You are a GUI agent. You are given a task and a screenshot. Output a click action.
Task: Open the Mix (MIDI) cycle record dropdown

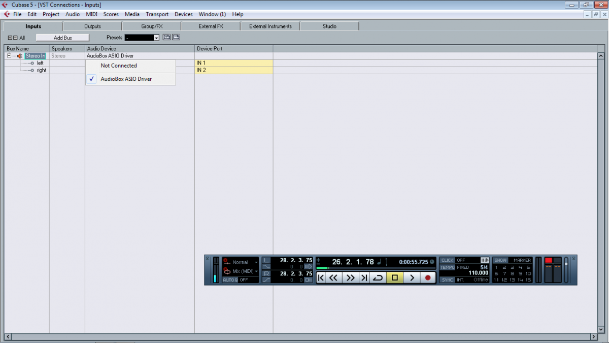(x=256, y=271)
